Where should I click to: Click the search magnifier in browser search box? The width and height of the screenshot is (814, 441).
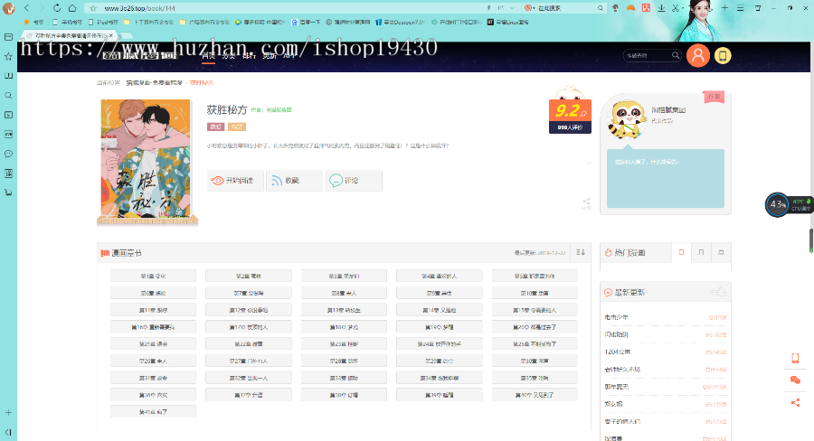pos(601,8)
